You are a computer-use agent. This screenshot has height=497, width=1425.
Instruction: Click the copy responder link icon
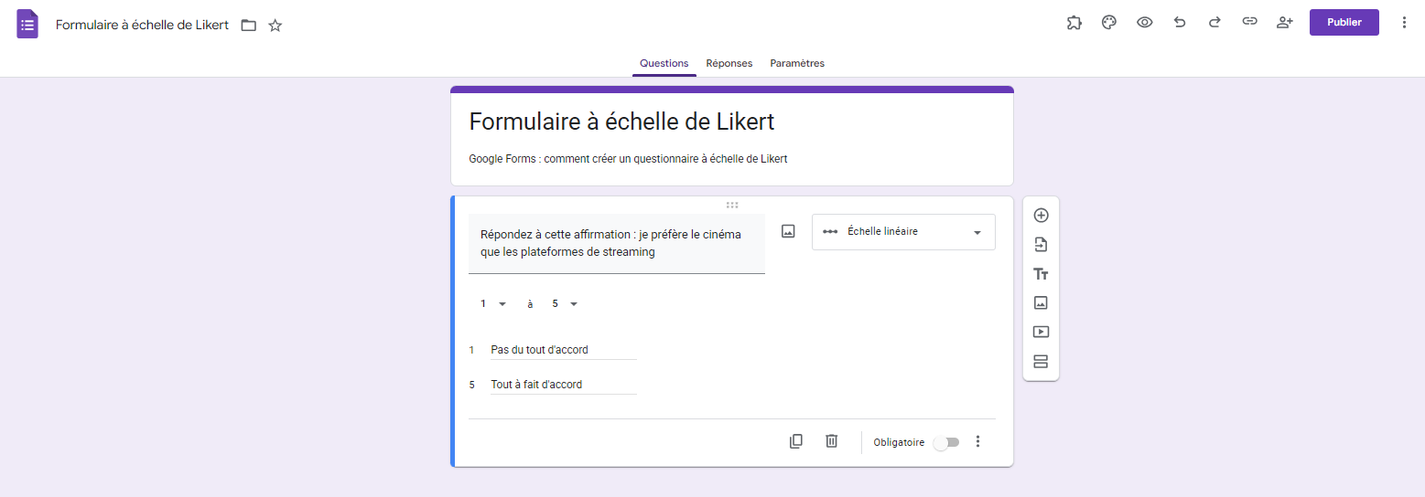point(1249,23)
